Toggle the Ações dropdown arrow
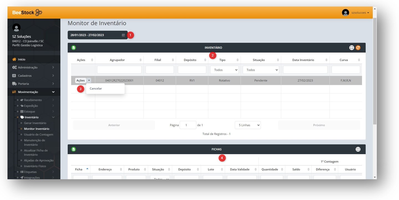Image resolution: width=399 pixels, height=200 pixels. [89, 80]
